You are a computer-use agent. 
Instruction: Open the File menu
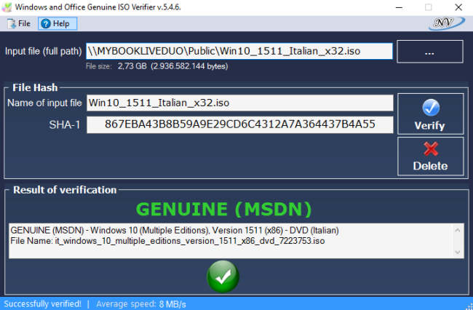(x=19, y=23)
